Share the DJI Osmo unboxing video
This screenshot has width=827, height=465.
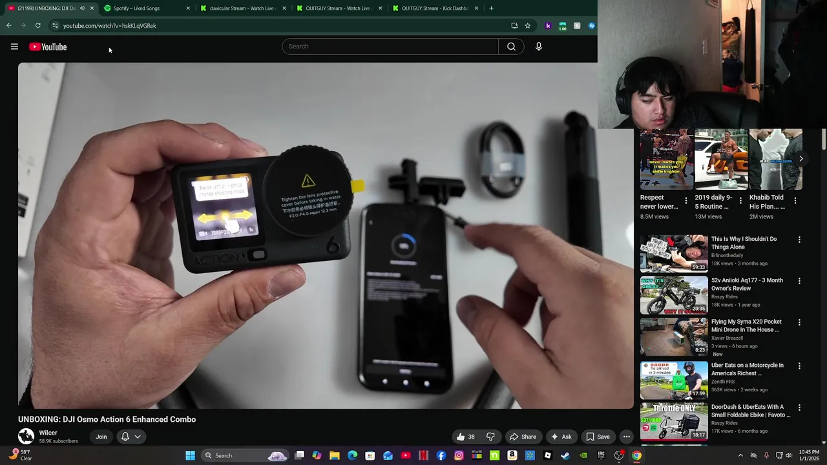pos(523,437)
